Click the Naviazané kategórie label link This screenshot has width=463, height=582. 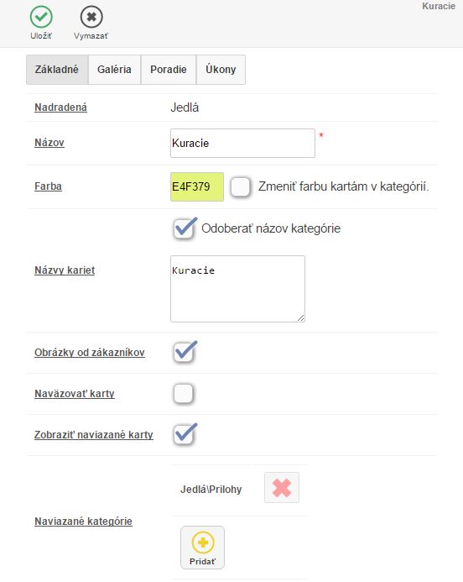tap(83, 522)
